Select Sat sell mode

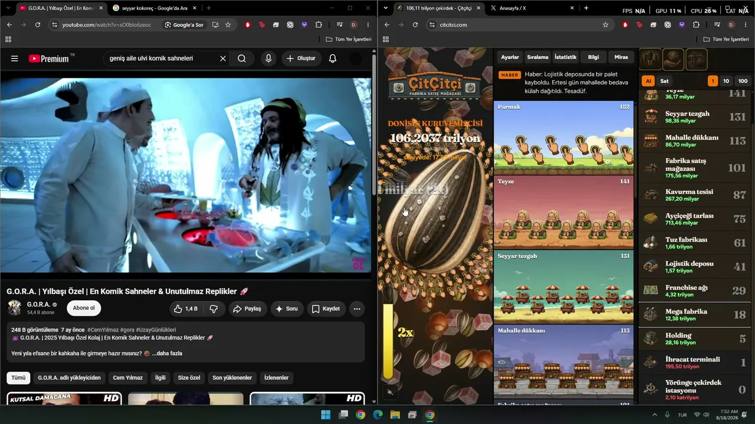[665, 81]
